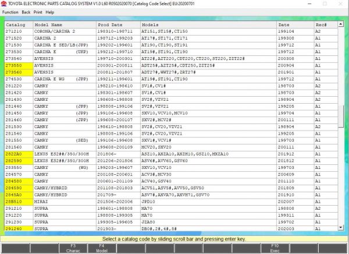Click MIRAI in the Model Name column
349x254 pixels.
[41, 202]
